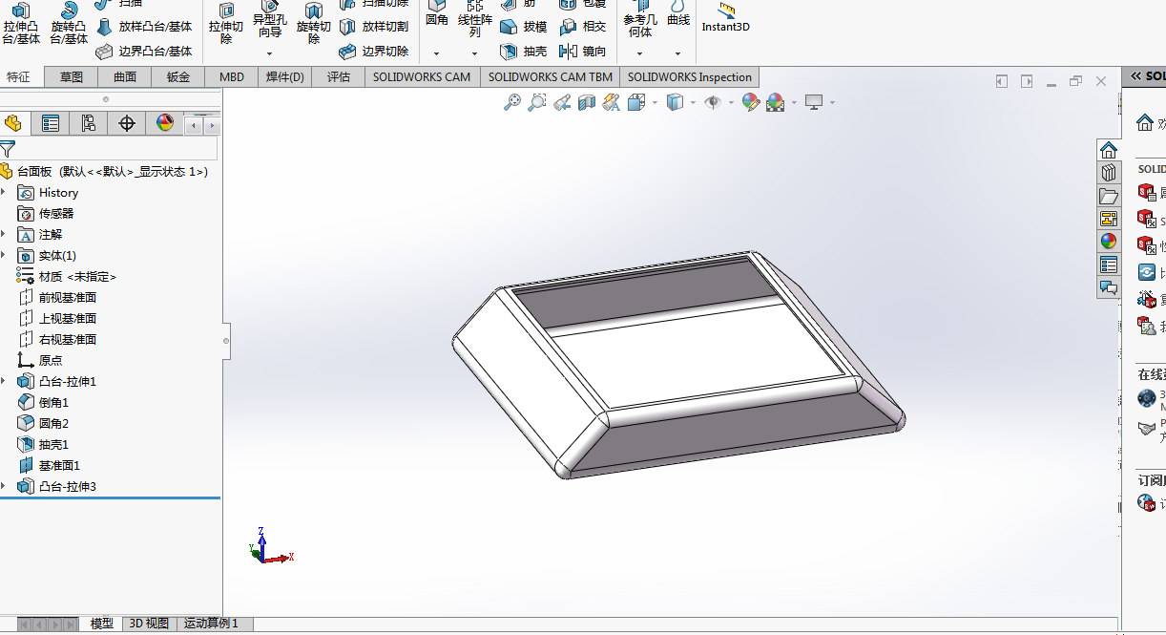Click the Extruded Cut (拉伸切除) tool
This screenshot has width=1166, height=635.
coord(226,24)
